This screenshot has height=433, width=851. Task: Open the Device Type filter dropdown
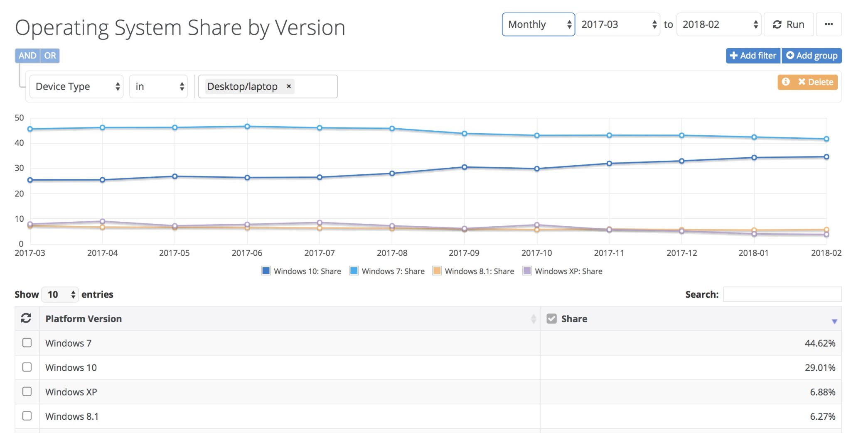[x=76, y=86]
